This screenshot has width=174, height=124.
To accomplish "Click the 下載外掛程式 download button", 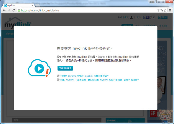I will (x=65, y=68).
